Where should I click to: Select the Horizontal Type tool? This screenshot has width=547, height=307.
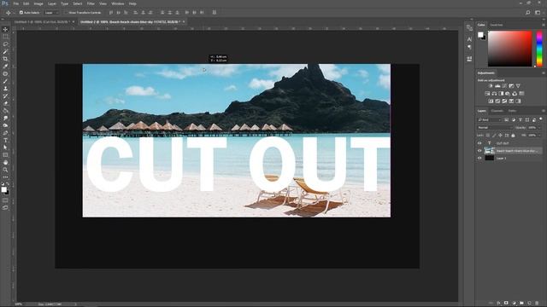click(x=5, y=140)
